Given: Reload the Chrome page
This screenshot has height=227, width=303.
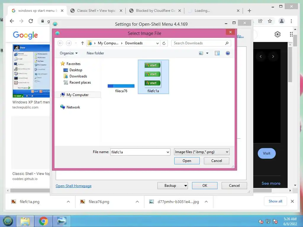Looking at the screenshot, I should (31, 21).
